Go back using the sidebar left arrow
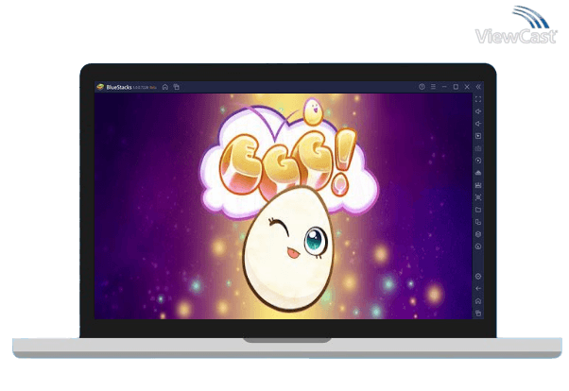The height and width of the screenshot is (391, 569). click(478, 289)
